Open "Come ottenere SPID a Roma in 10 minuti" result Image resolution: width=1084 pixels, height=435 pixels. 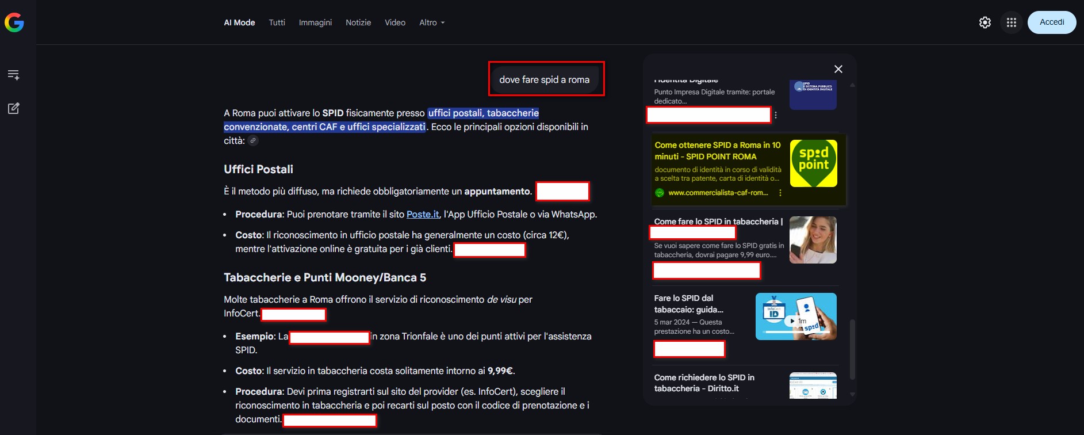point(717,151)
